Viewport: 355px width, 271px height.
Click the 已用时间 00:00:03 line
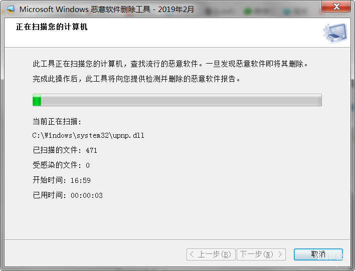click(x=68, y=195)
